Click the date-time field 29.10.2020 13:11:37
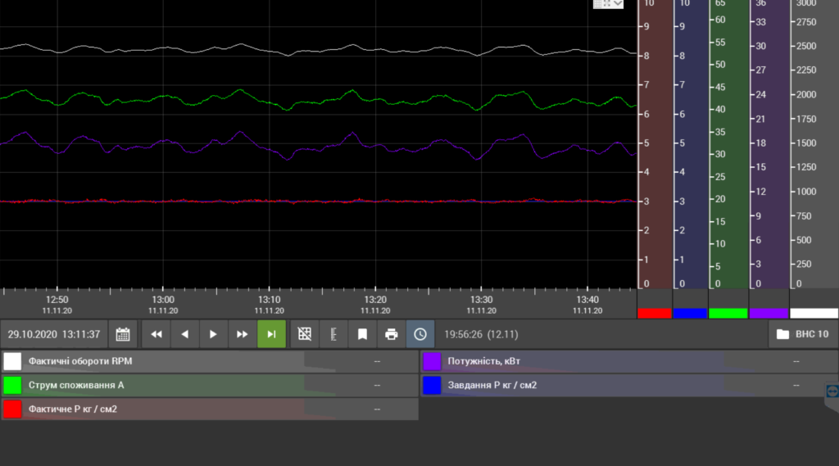 pyautogui.click(x=54, y=334)
